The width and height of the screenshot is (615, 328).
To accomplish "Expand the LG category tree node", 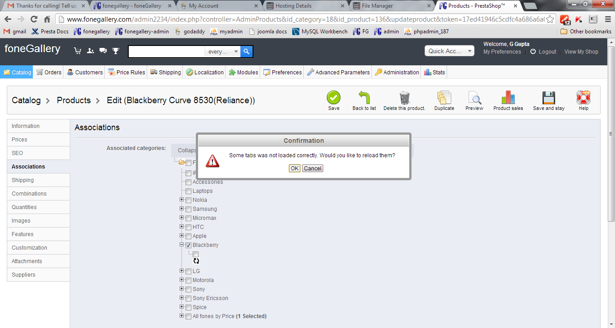I will coord(182,271).
